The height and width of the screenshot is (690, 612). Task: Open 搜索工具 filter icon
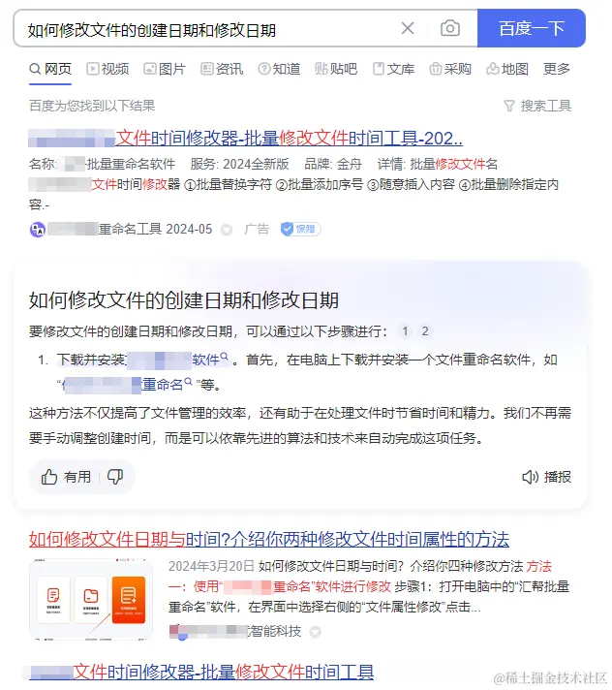(x=508, y=106)
